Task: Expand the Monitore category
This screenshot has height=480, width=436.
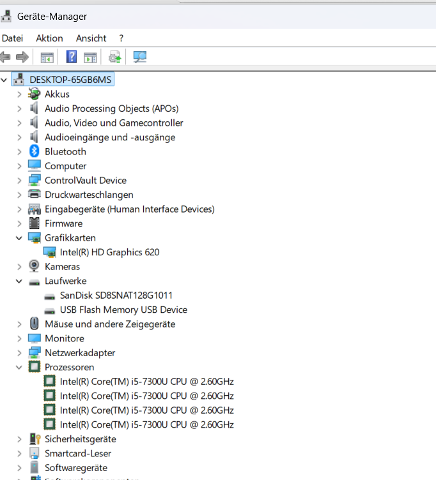Action: (19, 338)
